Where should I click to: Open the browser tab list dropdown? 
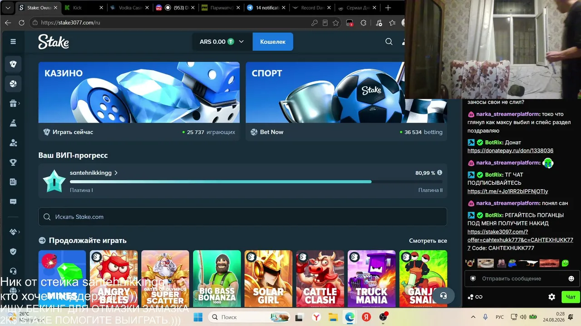8,8
